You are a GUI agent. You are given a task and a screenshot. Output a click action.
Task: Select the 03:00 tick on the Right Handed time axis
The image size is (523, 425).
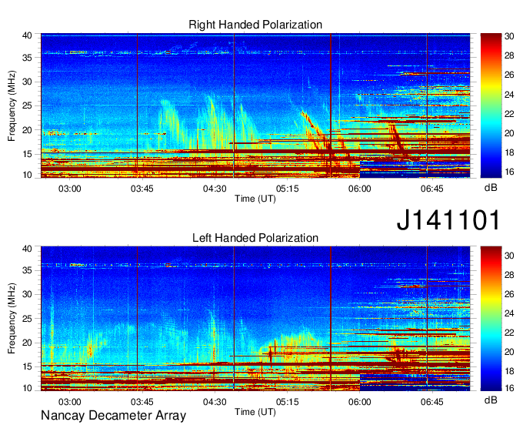pyautogui.click(x=70, y=189)
